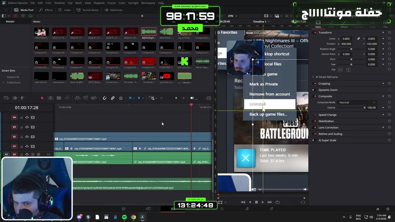
Task: Add a blue marker to the timeline
Action: click(x=139, y=98)
